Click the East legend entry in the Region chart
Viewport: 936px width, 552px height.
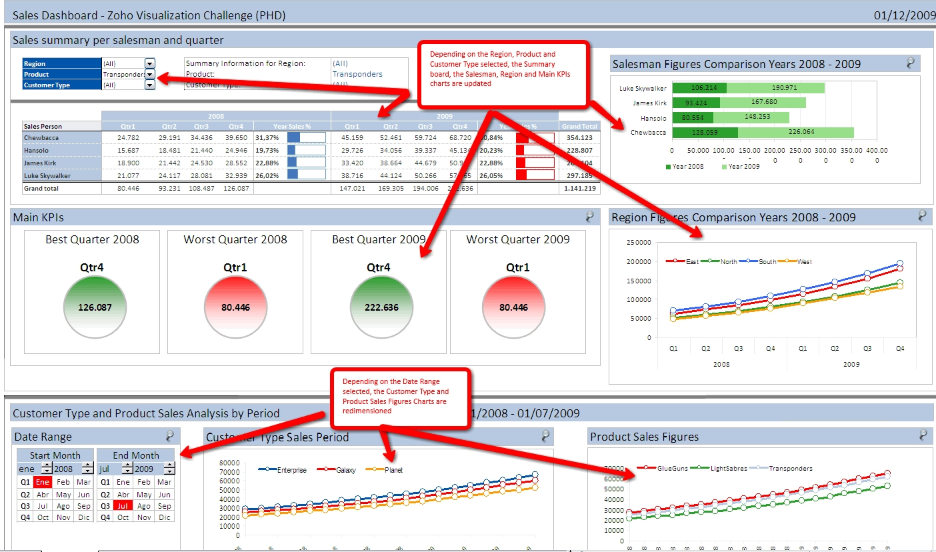point(683,261)
